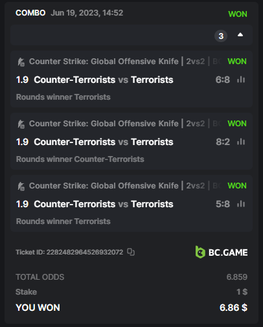This screenshot has width=263, height=327.
Task: Click the YOU WON 6.86 $ amount
Action: [x=233, y=308]
